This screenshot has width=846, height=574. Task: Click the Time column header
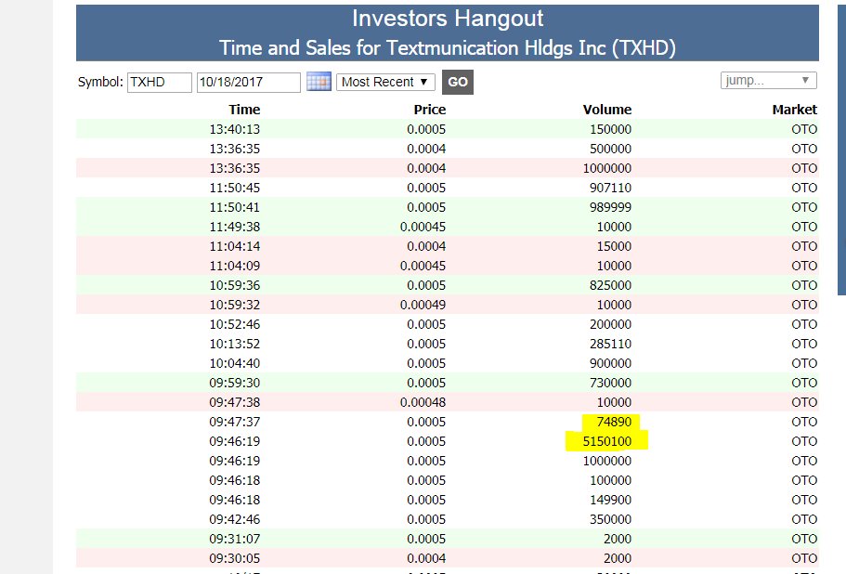[244, 110]
